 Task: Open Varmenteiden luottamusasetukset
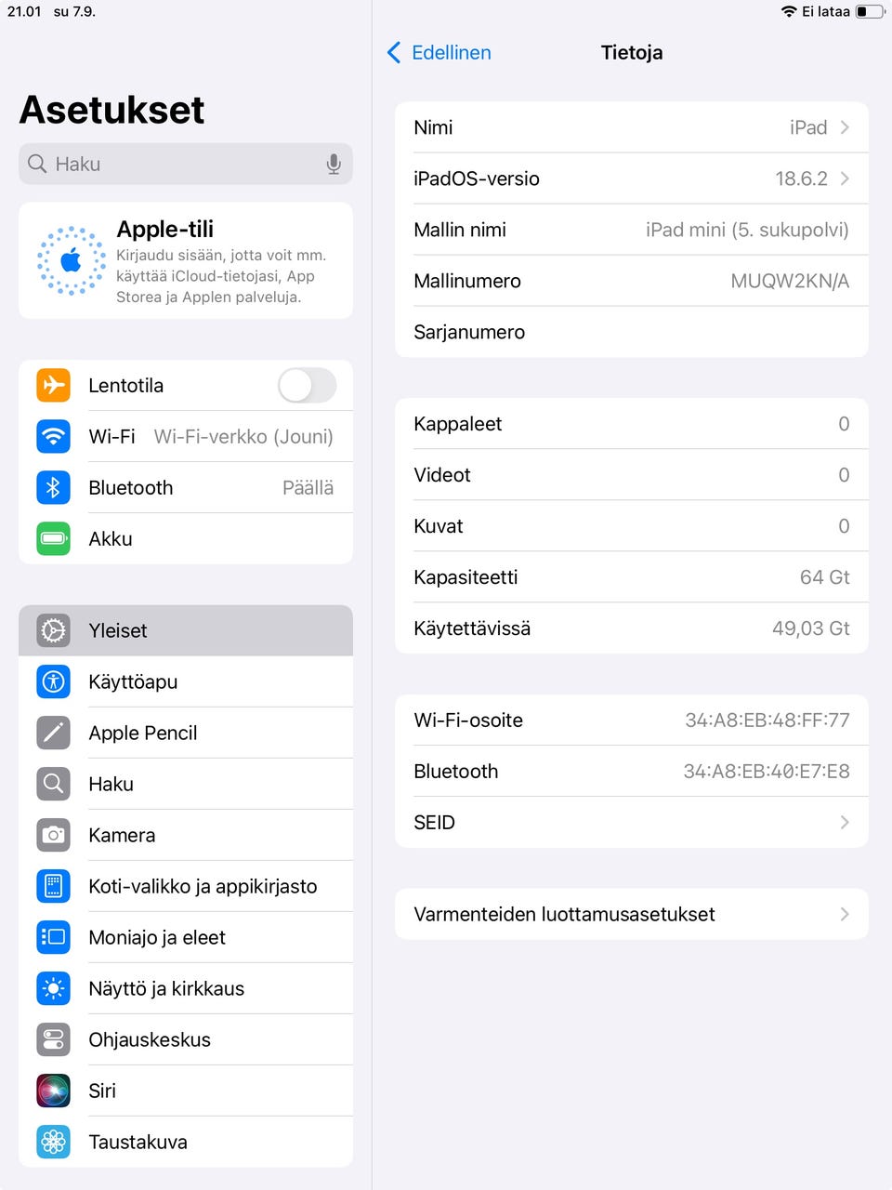[632, 914]
